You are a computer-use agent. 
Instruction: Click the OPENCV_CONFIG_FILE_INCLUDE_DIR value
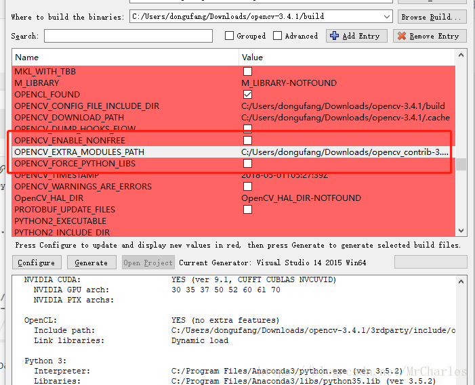tap(343, 106)
